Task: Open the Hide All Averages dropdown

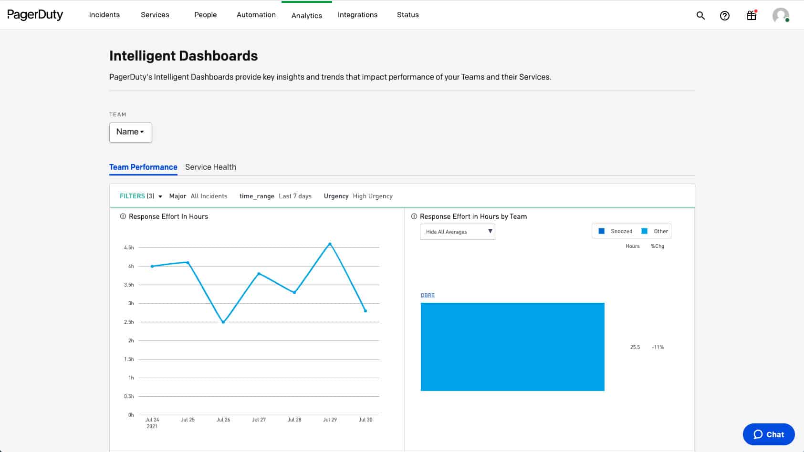Action: (458, 232)
